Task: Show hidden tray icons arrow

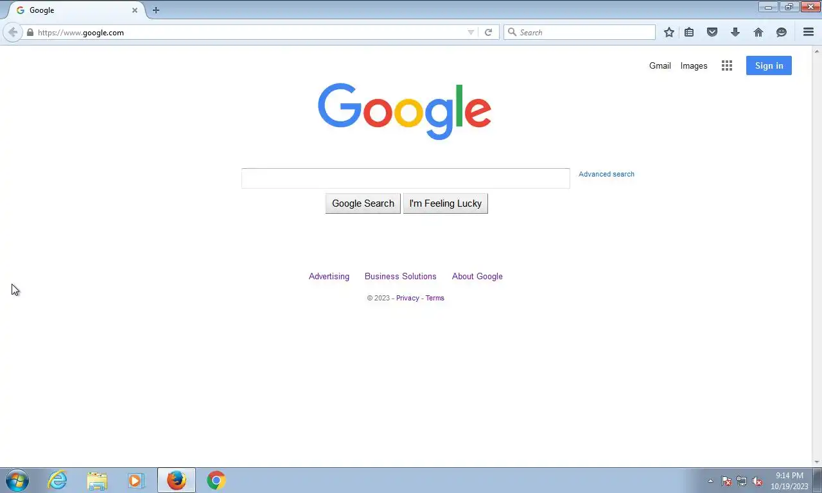Action: coord(710,481)
